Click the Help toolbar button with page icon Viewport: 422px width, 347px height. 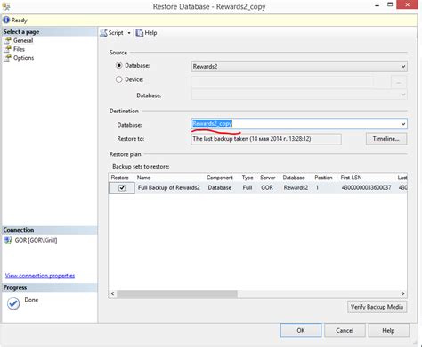(146, 33)
